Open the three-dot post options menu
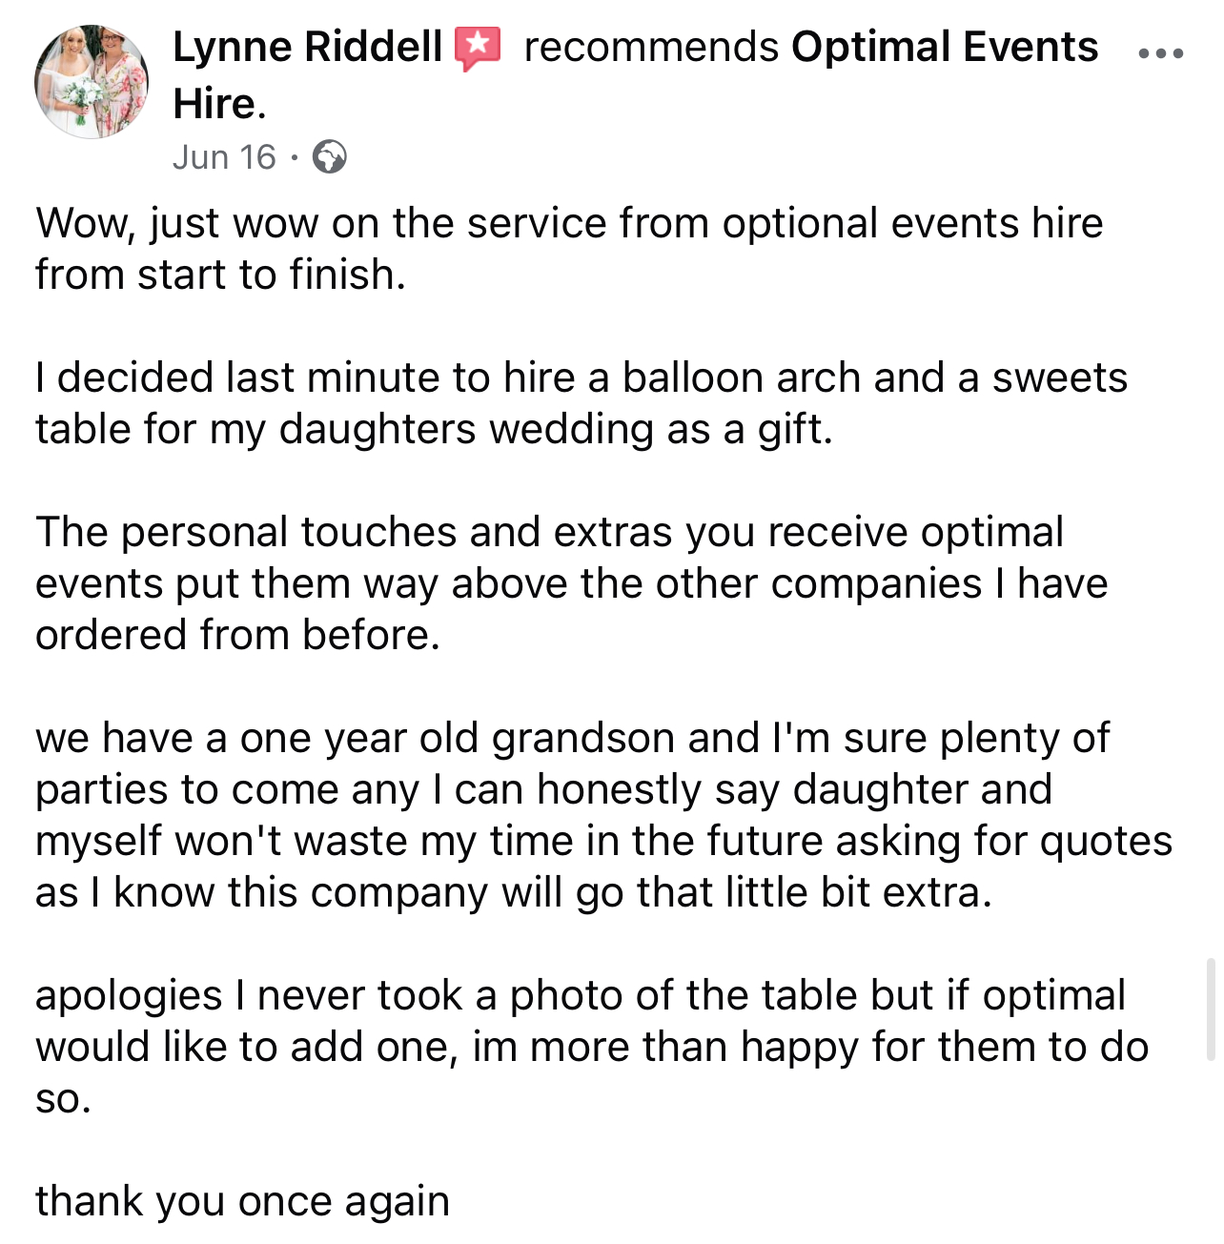 [1161, 53]
